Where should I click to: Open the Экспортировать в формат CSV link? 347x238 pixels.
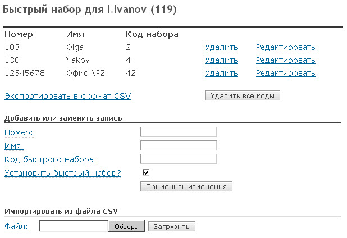click(x=68, y=96)
